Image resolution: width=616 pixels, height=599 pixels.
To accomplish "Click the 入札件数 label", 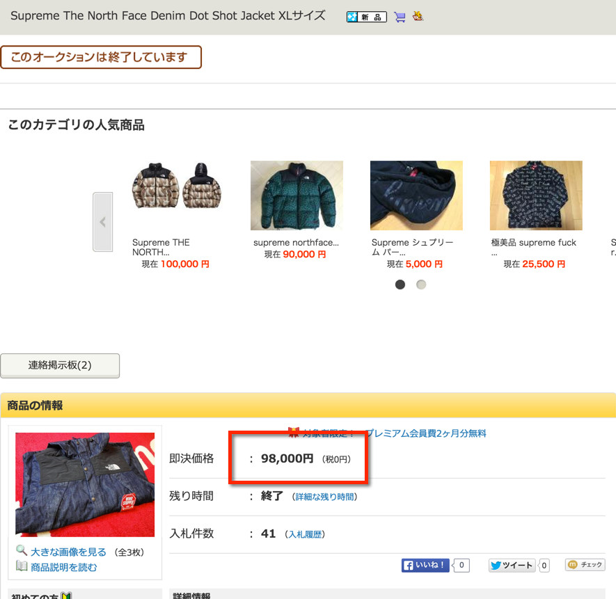I will [191, 534].
